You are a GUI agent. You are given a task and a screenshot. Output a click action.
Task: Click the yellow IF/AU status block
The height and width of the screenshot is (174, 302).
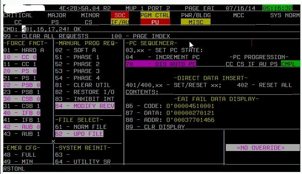120,22
